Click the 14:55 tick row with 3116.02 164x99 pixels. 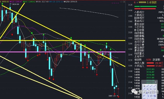tap(149, 72)
